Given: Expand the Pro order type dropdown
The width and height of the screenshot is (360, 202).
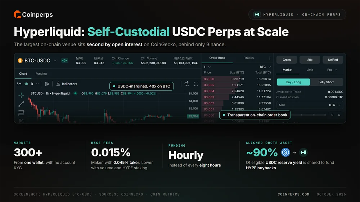Looking at the screenshot, I should [x=332, y=70].
